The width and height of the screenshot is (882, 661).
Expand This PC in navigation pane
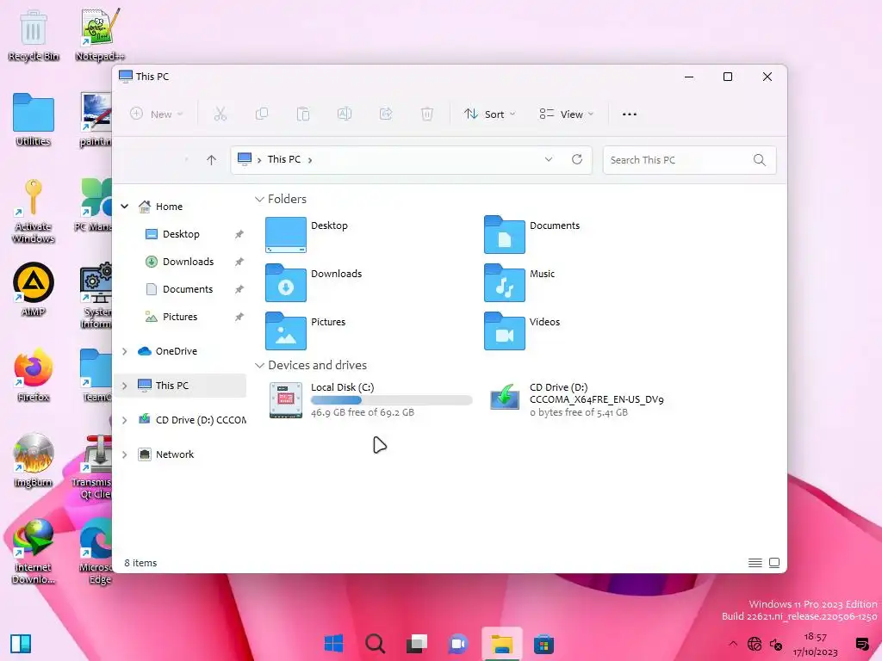125,386
